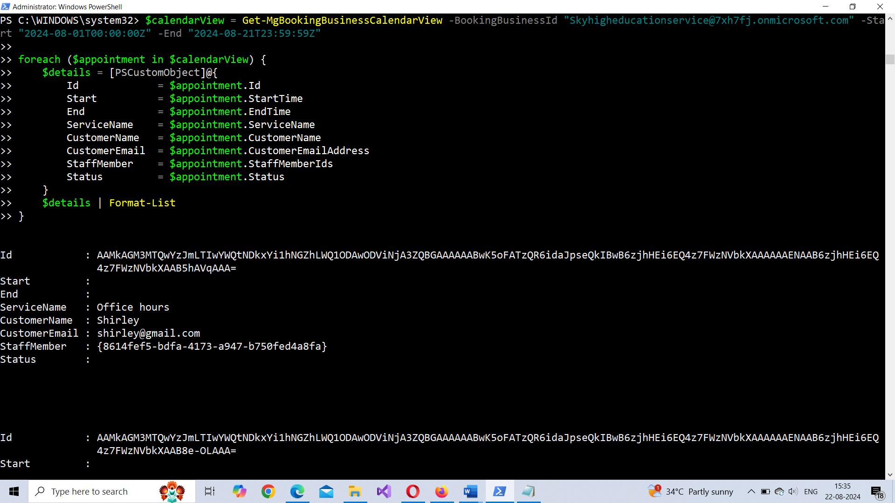Open Google Chrome from the taskbar
Viewport: 895px width, 503px height.
pyautogui.click(x=268, y=491)
